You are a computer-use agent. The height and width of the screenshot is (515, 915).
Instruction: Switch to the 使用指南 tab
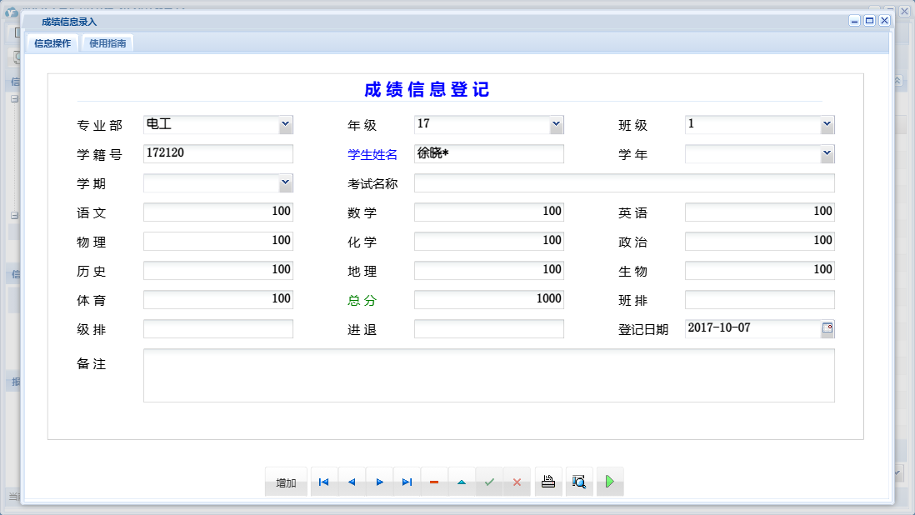pyautogui.click(x=106, y=42)
